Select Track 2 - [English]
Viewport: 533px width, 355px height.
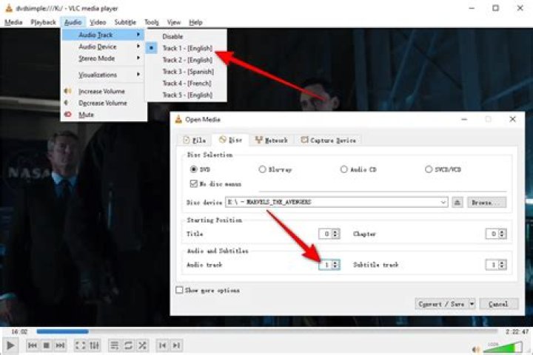coord(187,60)
